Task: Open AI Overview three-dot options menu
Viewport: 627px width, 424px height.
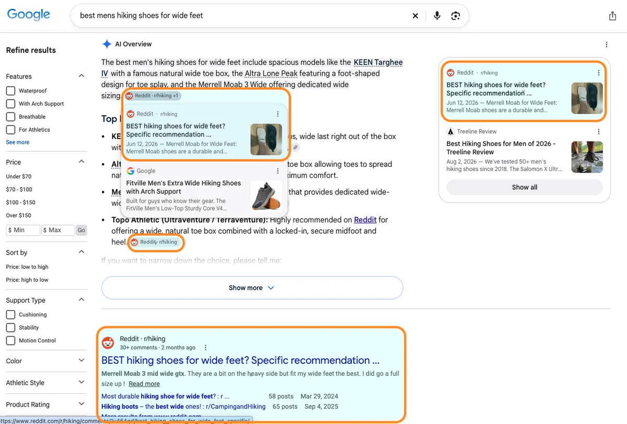Action: 606,44
